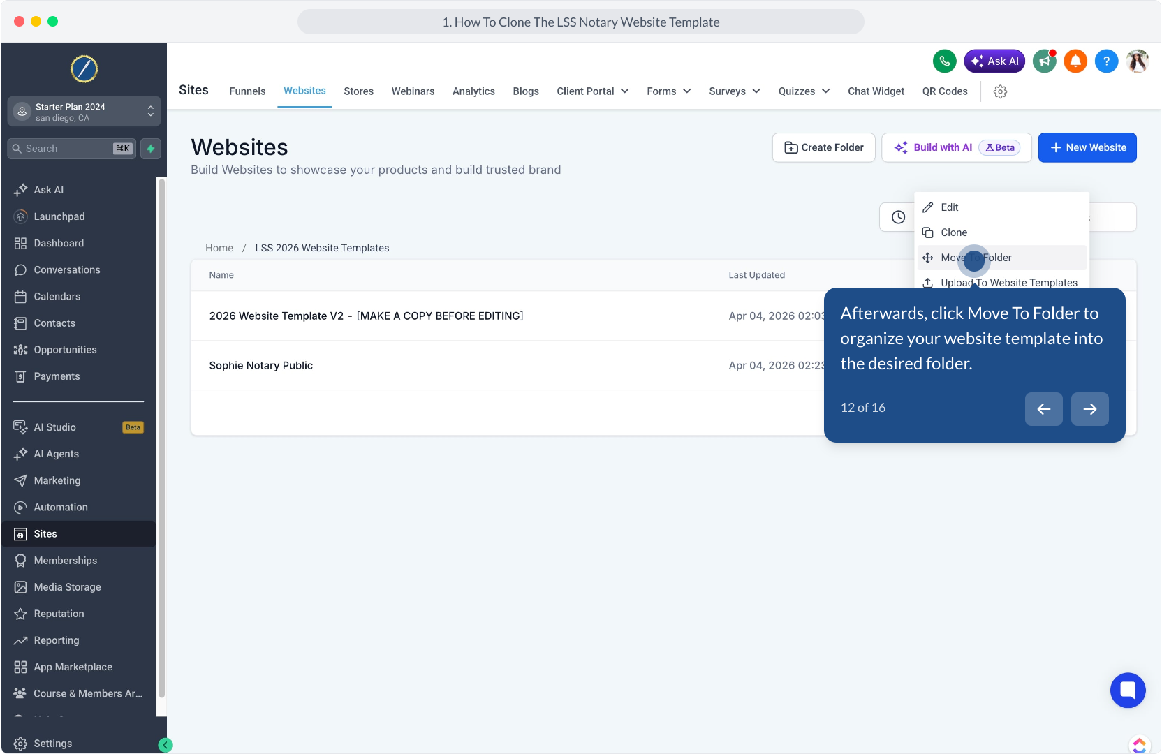Click the sidebar Search field
This screenshot has width=1162, height=754.
pos(72,149)
